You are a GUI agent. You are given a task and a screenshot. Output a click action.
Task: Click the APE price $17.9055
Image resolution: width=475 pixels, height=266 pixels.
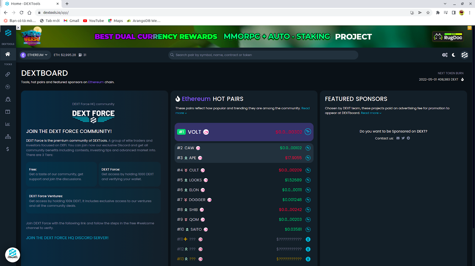tap(293, 158)
